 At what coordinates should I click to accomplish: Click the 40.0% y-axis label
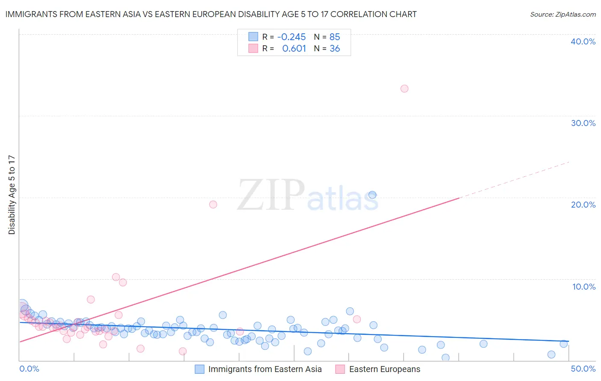[583, 41]
